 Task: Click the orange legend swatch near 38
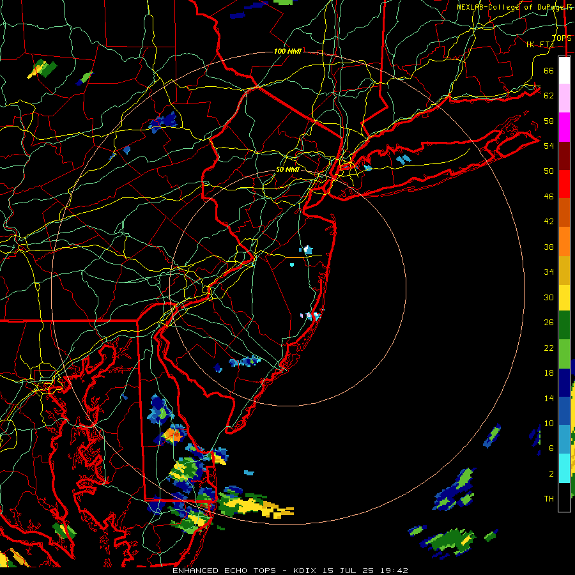[564, 241]
